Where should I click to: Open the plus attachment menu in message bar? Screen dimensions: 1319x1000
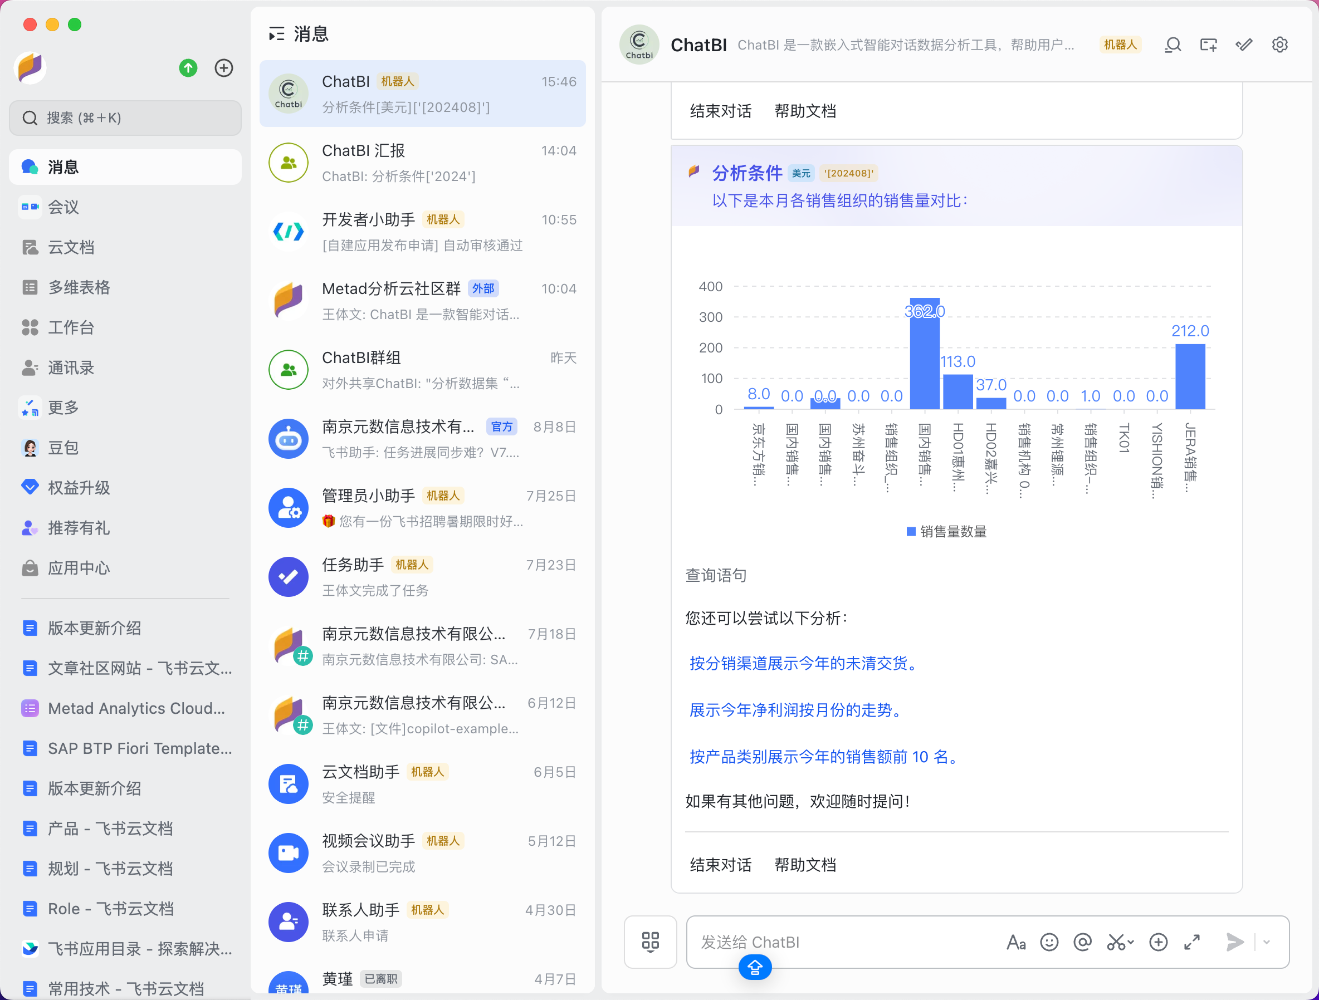(x=1159, y=942)
